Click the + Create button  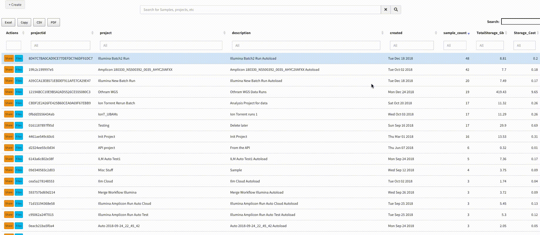point(15,5)
